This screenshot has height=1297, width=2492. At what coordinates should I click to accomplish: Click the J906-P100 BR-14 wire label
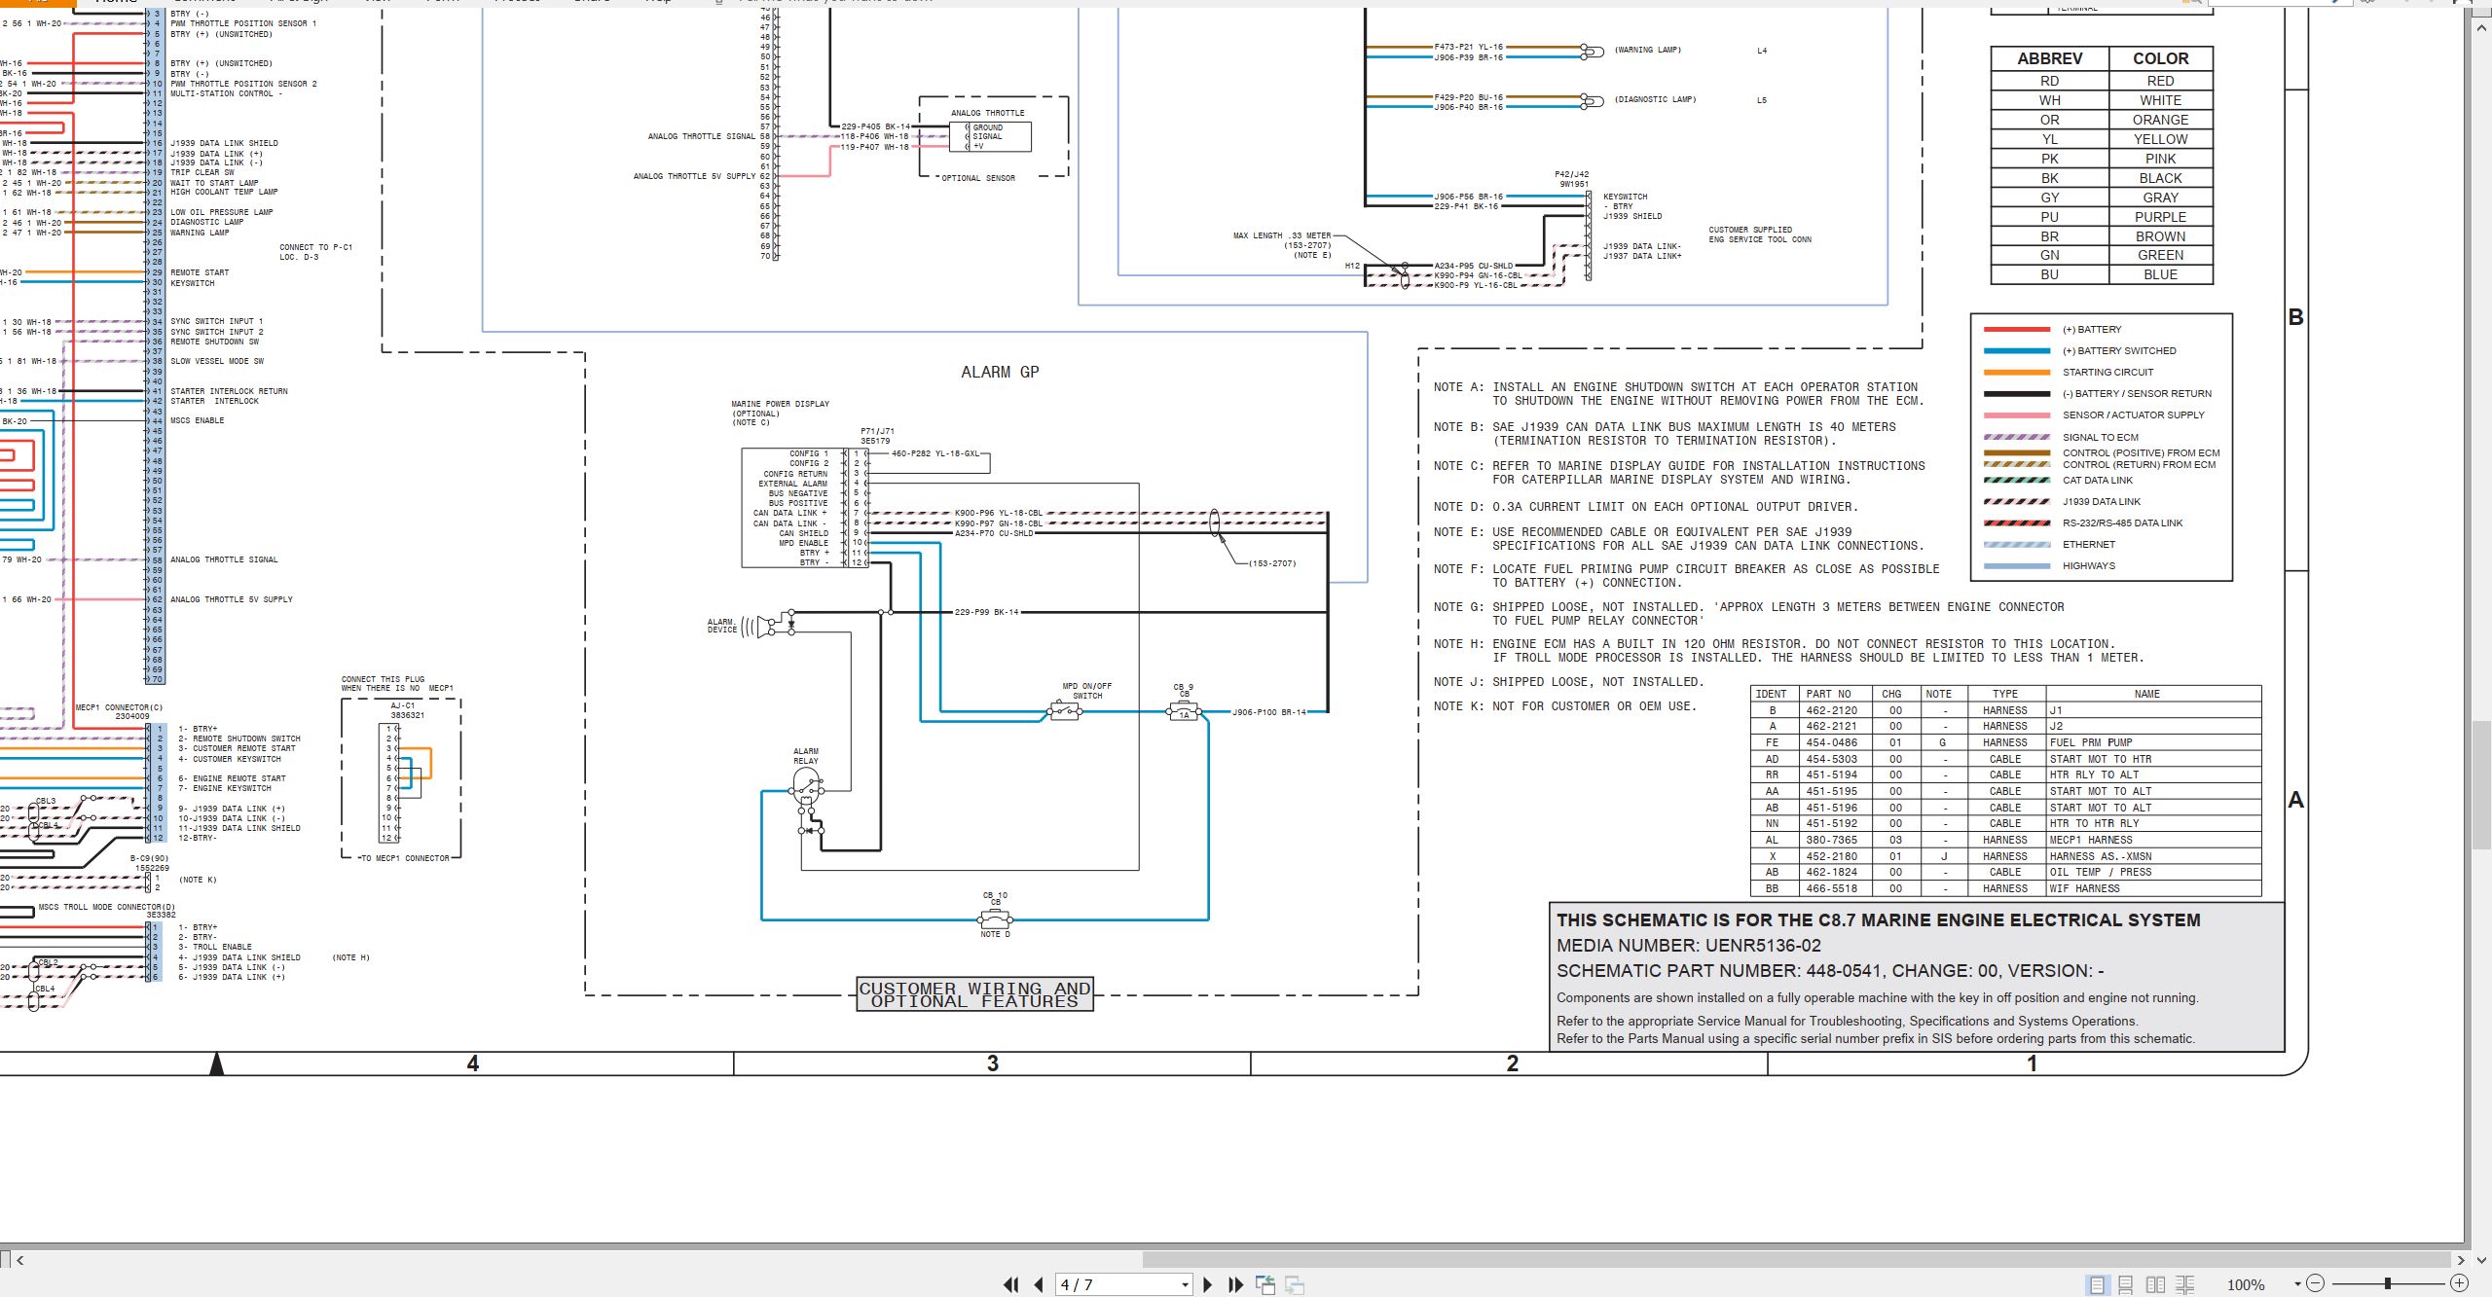(1269, 712)
